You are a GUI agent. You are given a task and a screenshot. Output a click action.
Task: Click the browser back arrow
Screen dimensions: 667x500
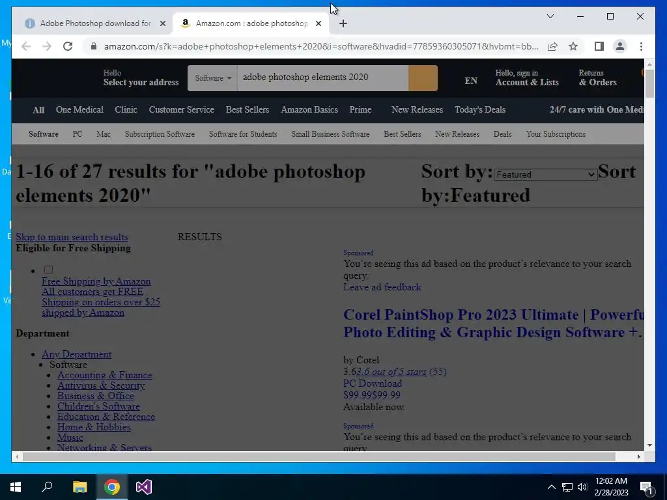point(26,46)
